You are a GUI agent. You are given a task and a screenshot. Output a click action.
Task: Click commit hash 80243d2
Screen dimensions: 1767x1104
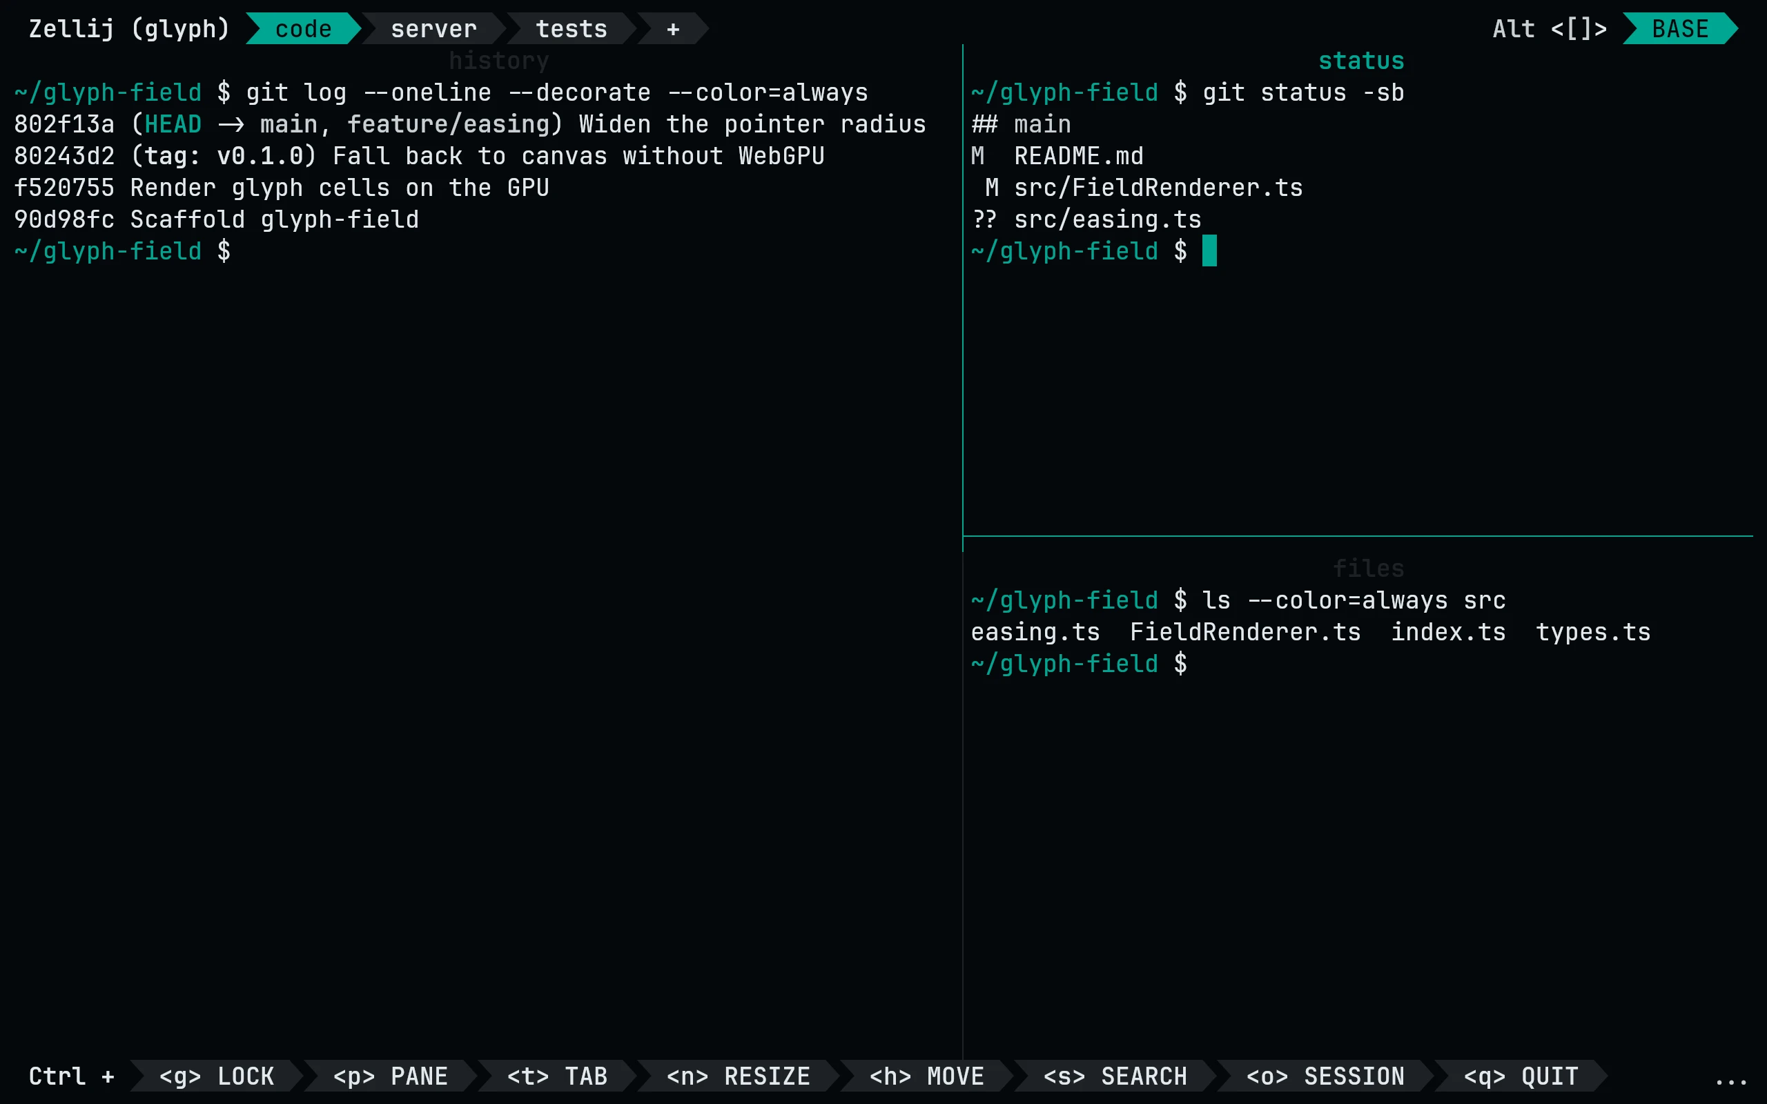tap(64, 155)
